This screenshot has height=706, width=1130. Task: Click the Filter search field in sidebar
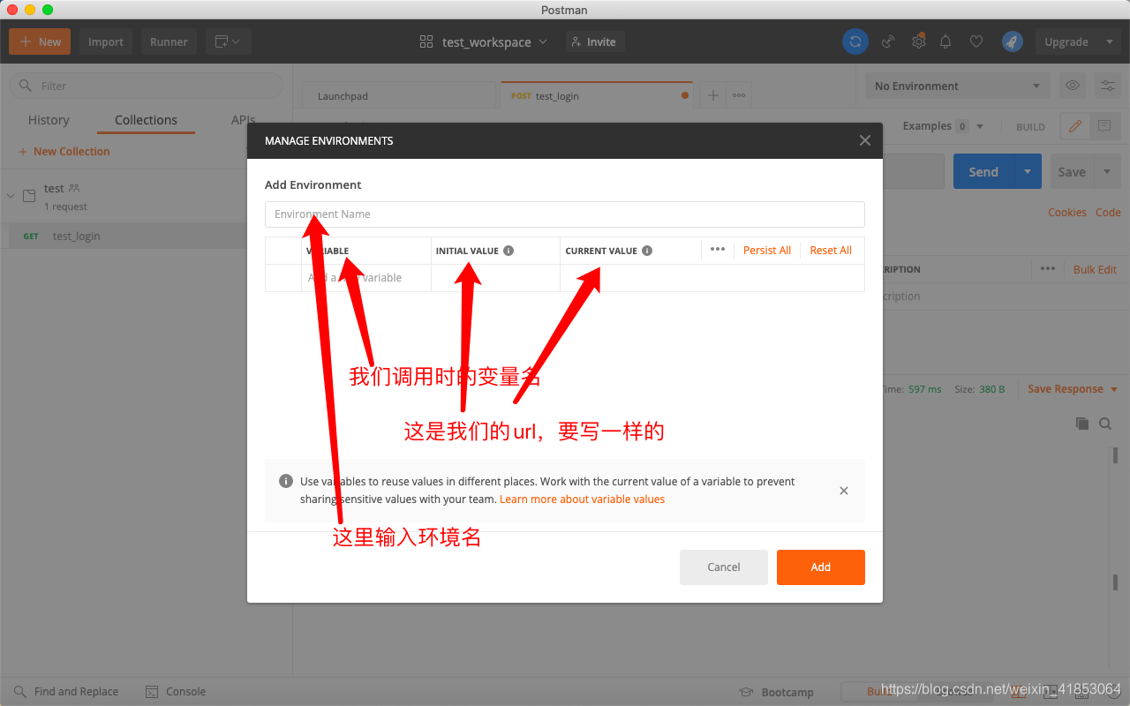tap(146, 86)
